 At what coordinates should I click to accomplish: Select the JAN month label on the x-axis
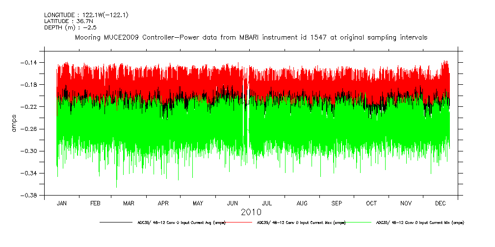click(x=62, y=203)
